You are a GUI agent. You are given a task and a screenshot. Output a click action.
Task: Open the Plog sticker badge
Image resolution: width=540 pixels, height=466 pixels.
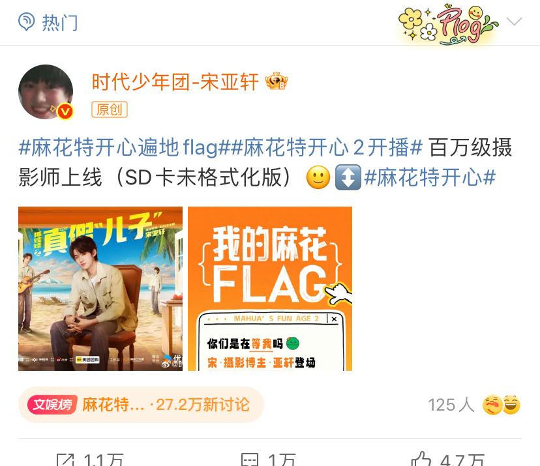click(448, 23)
